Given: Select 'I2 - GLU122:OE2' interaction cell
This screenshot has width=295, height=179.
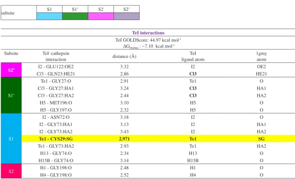Looking at the screenshot, I should tap(56, 67).
